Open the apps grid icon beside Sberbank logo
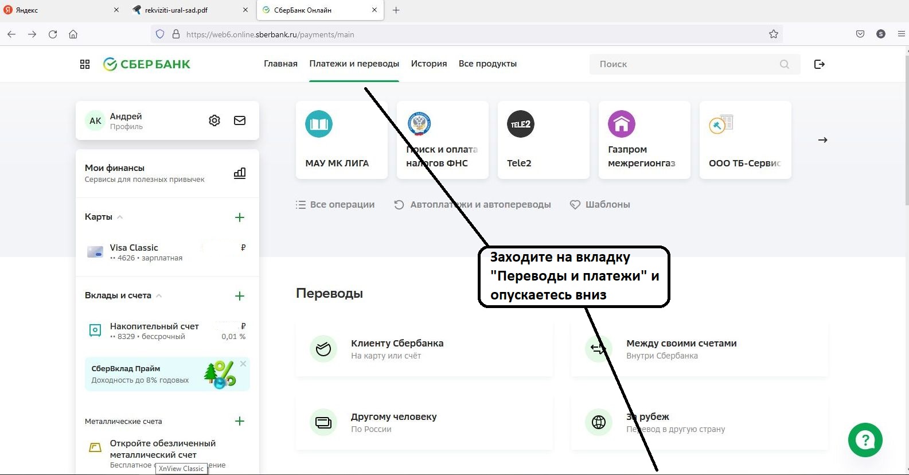This screenshot has height=475, width=909. (85, 64)
